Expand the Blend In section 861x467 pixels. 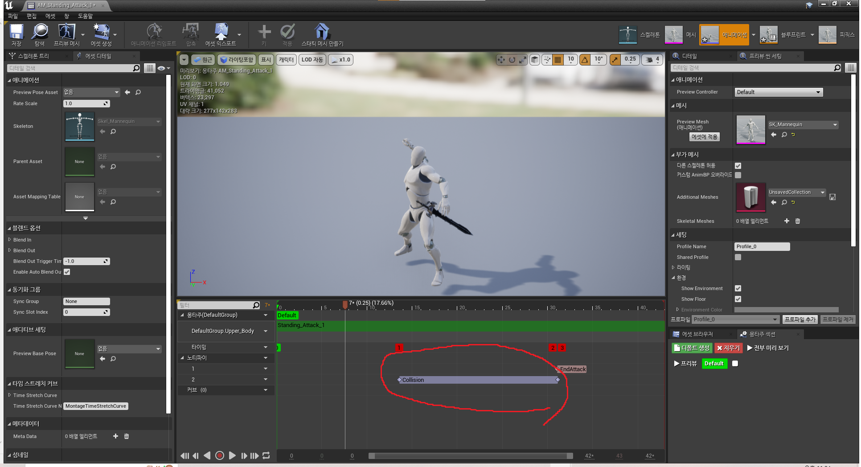tap(9, 240)
